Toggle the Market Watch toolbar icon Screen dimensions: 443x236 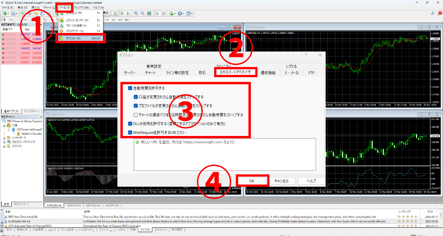[x=23, y=13]
